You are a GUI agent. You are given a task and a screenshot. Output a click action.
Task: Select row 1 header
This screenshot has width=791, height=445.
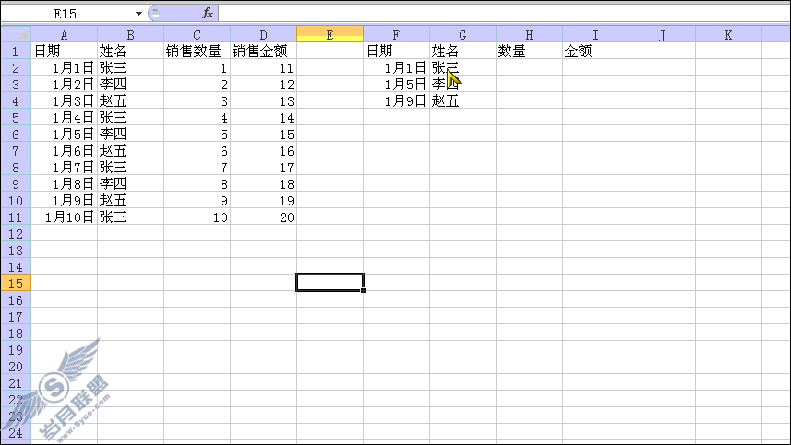(16, 51)
